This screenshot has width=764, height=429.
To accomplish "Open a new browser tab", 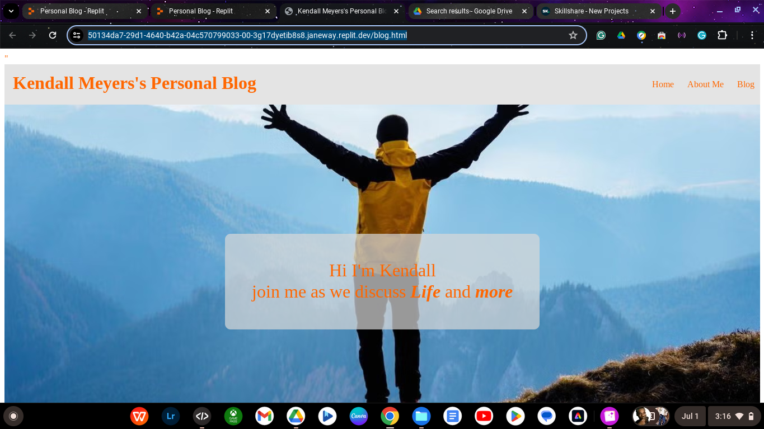I will coord(673,11).
